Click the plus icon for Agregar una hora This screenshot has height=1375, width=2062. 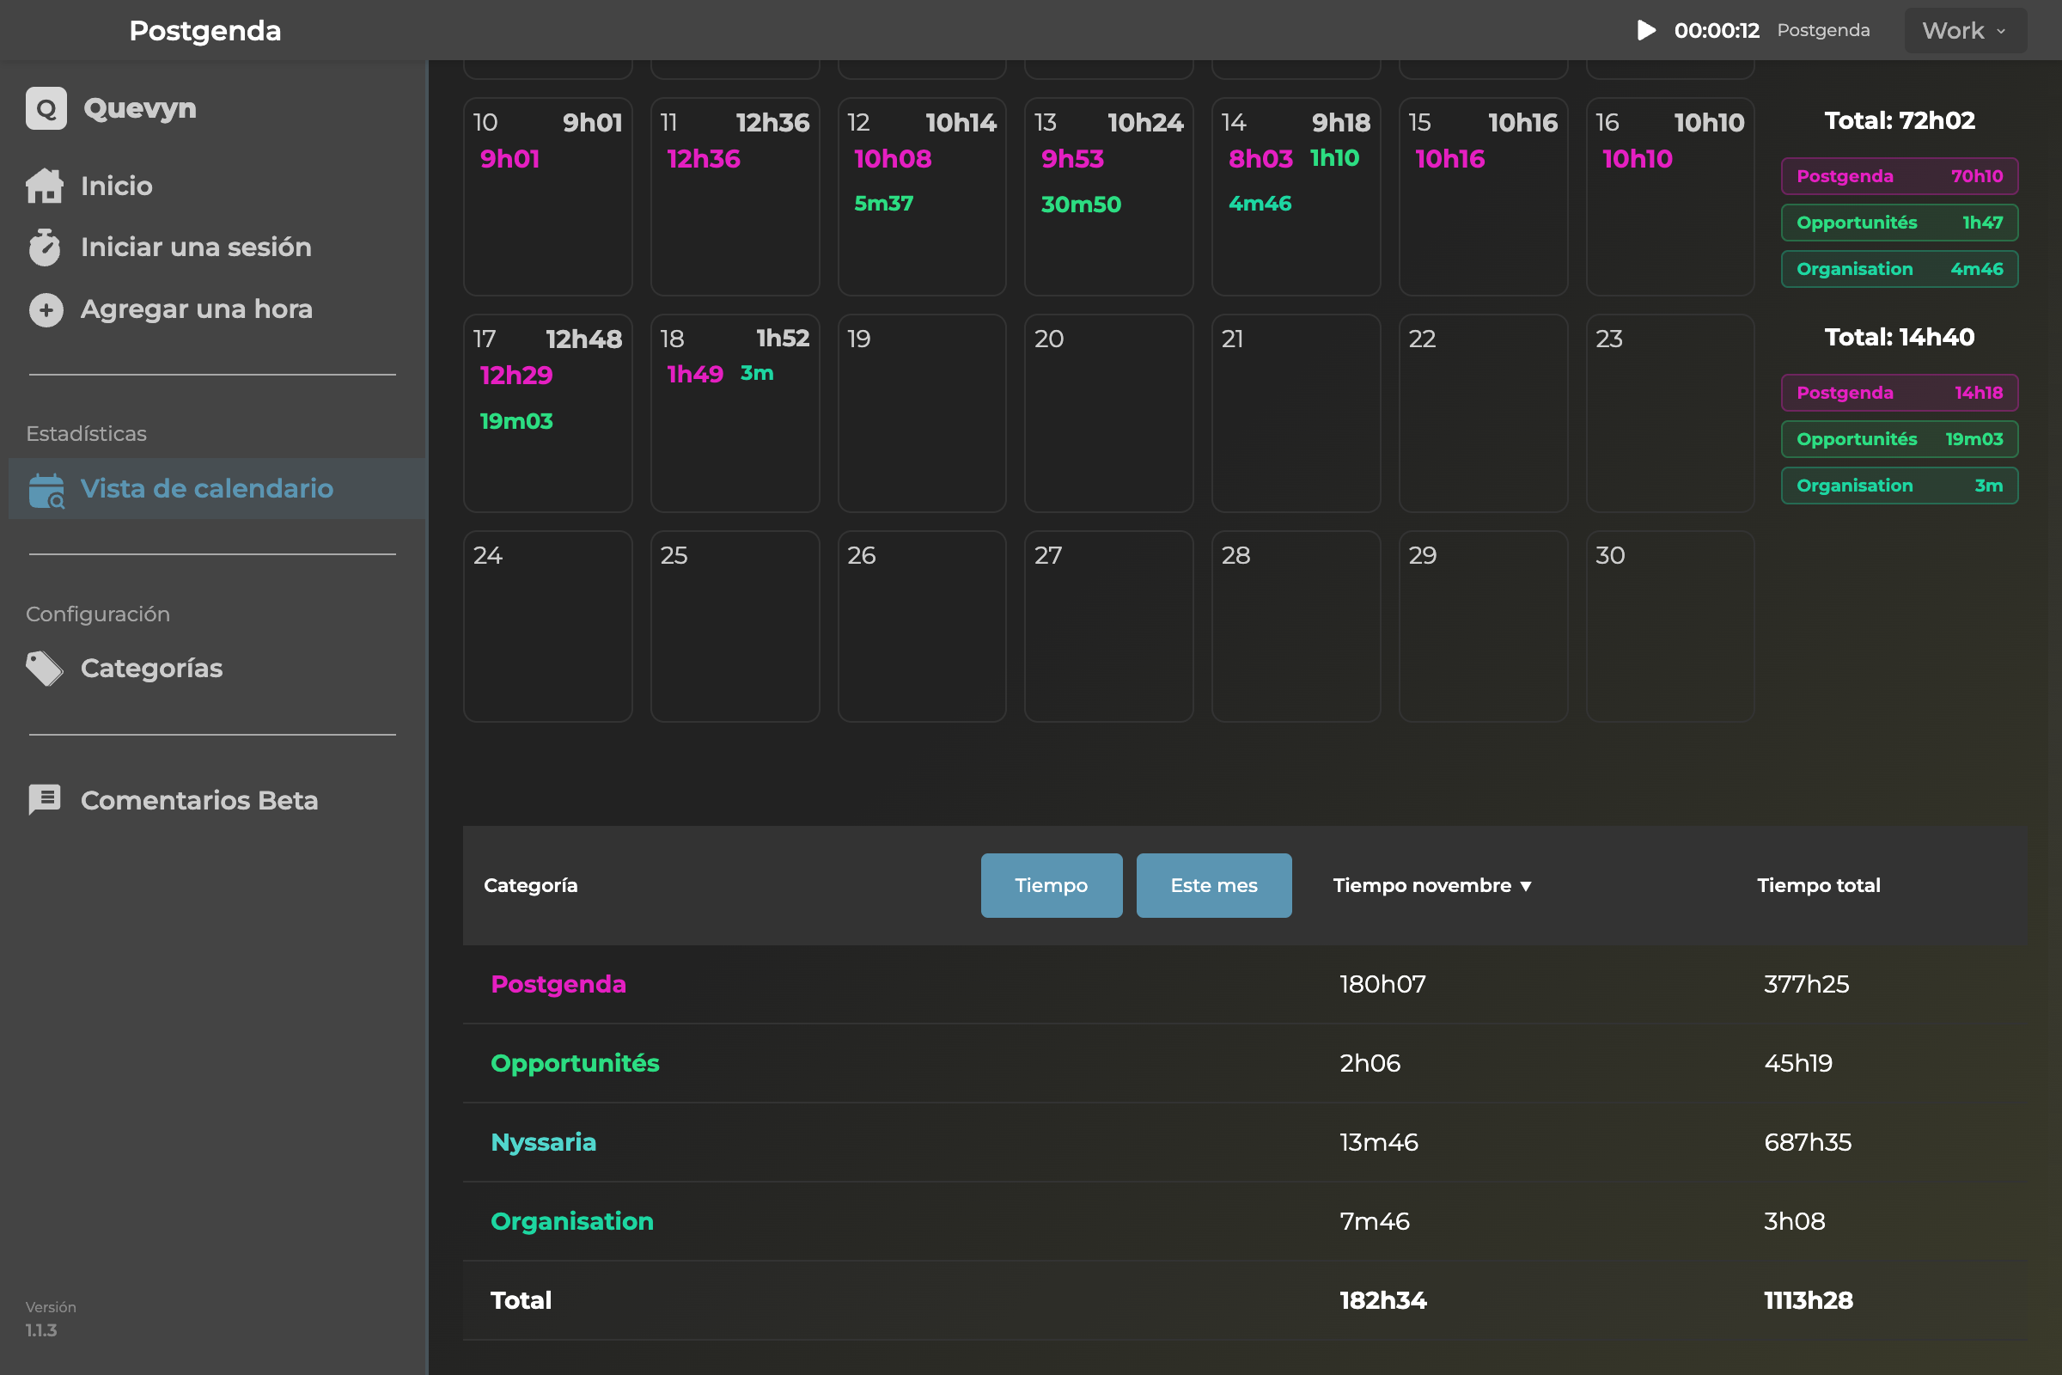click(46, 309)
